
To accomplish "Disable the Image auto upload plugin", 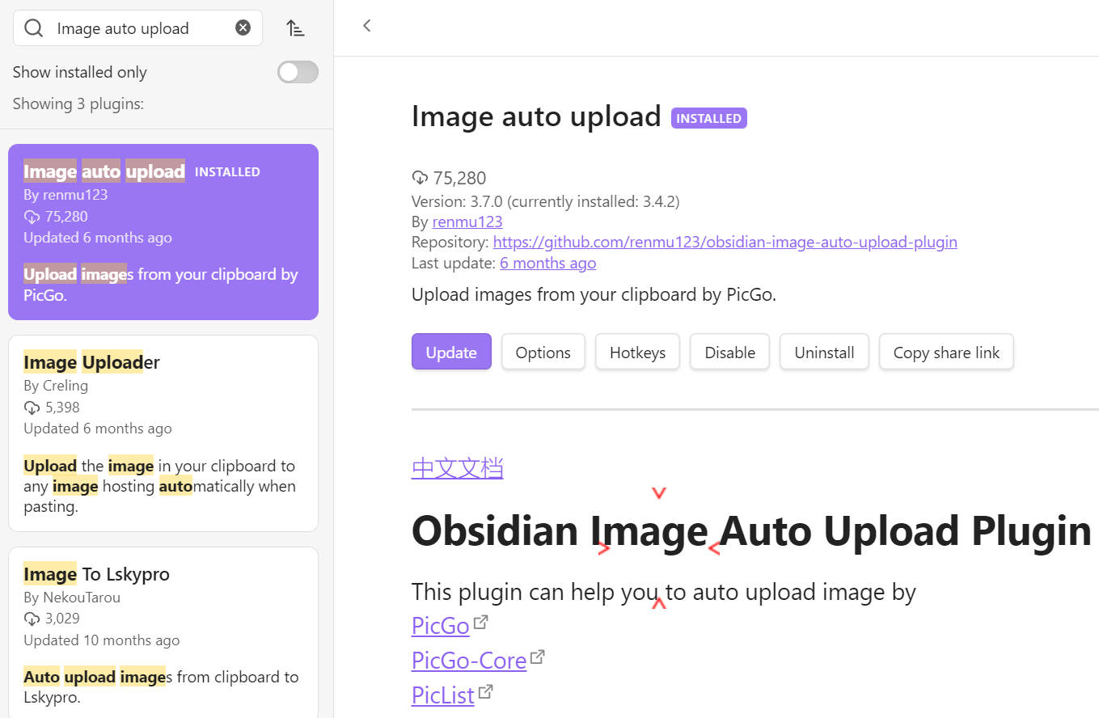I will (x=729, y=352).
